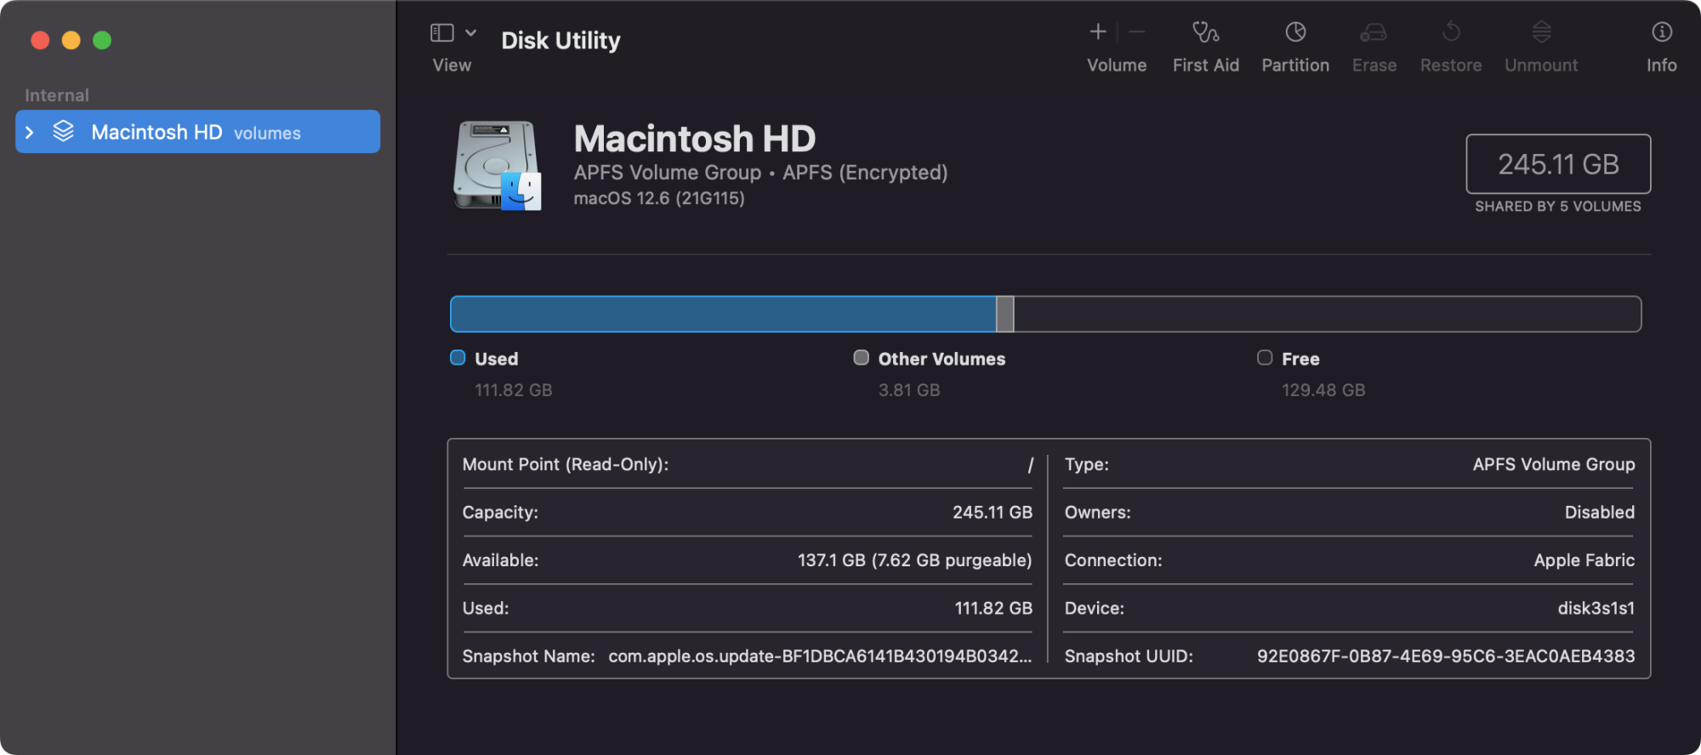Click SHARED BY 5 VOLUMES caption

point(1558,207)
